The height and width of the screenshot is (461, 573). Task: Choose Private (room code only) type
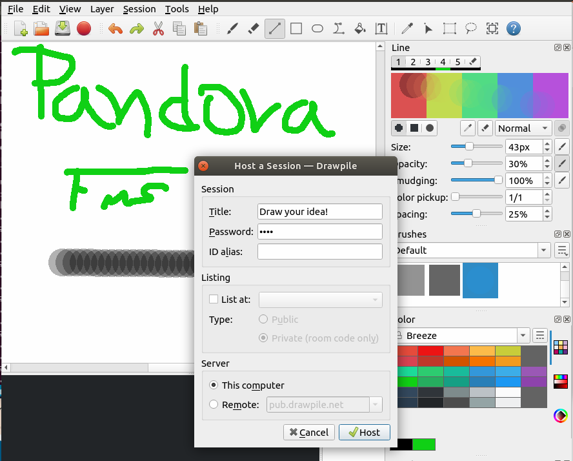pyautogui.click(x=263, y=338)
